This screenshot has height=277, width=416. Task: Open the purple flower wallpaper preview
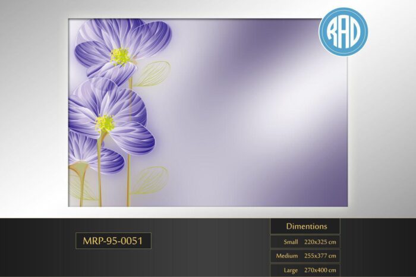pyautogui.click(x=208, y=112)
